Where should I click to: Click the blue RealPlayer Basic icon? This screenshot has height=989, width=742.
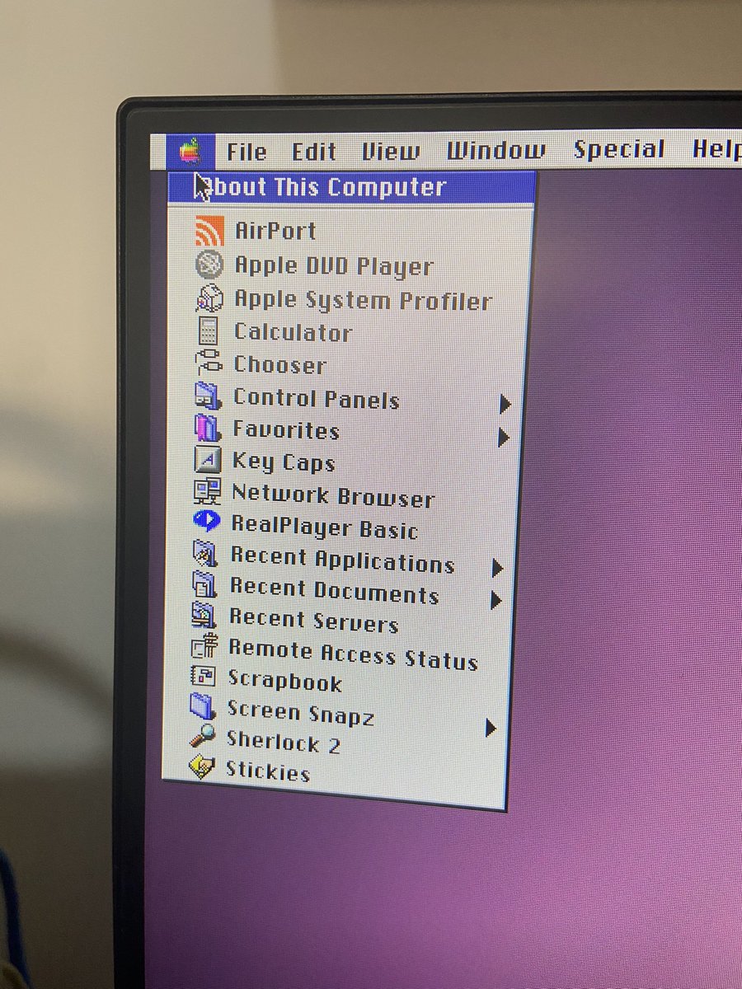[x=206, y=522]
